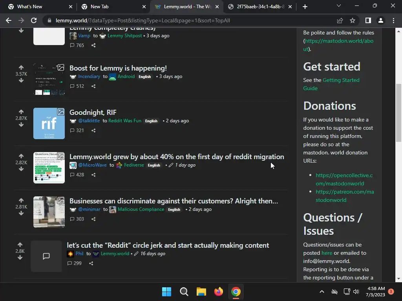Downvote the Goodnight, RIF post

(21, 125)
